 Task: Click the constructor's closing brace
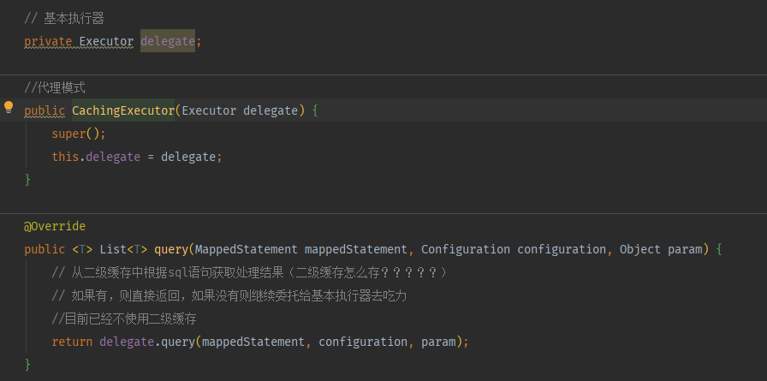tap(27, 180)
